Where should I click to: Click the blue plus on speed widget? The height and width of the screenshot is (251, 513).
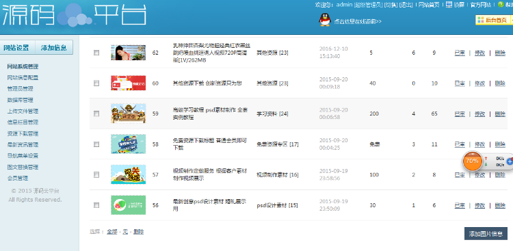(x=510, y=161)
